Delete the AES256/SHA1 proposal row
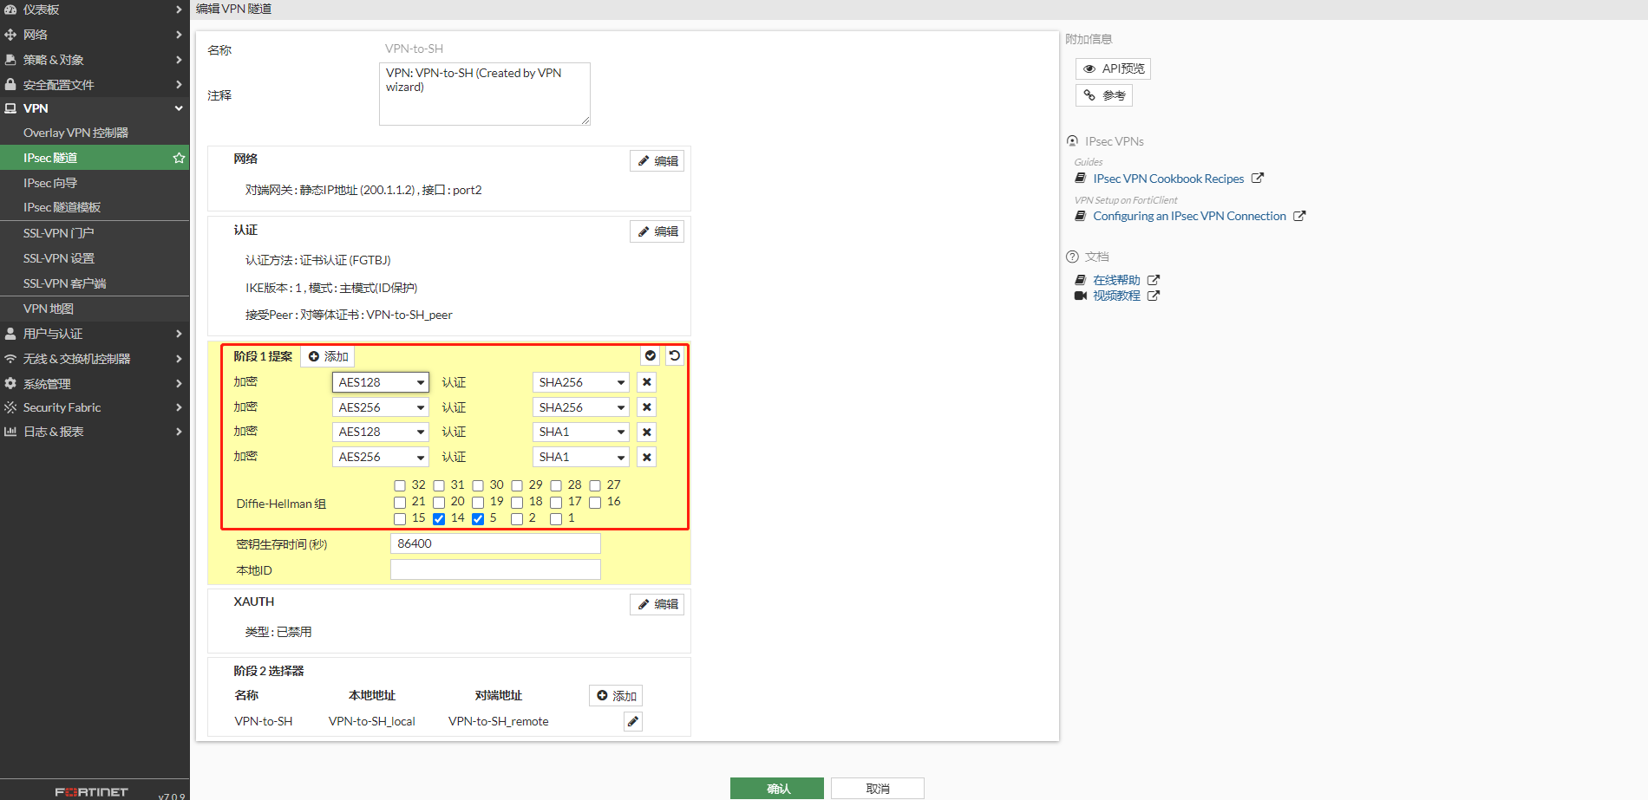 [646, 457]
